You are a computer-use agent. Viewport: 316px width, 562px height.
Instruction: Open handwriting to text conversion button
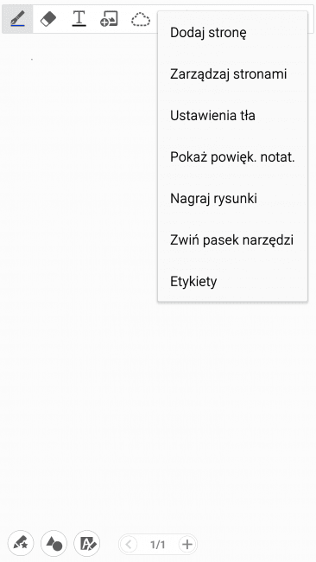[x=87, y=544]
